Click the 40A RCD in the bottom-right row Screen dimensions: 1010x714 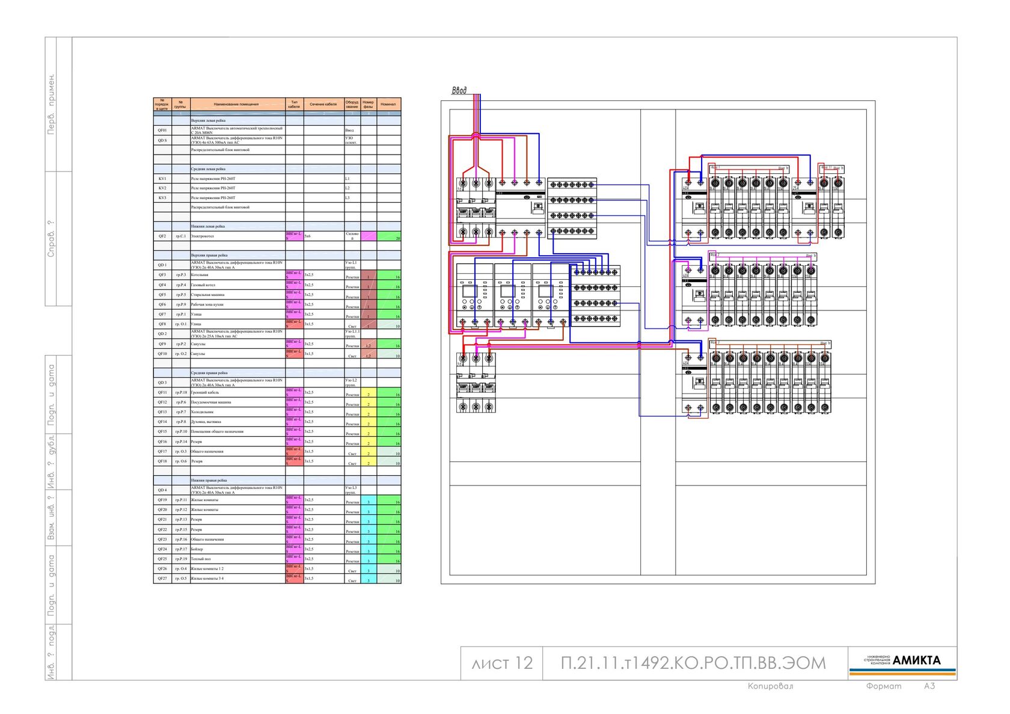694,383
